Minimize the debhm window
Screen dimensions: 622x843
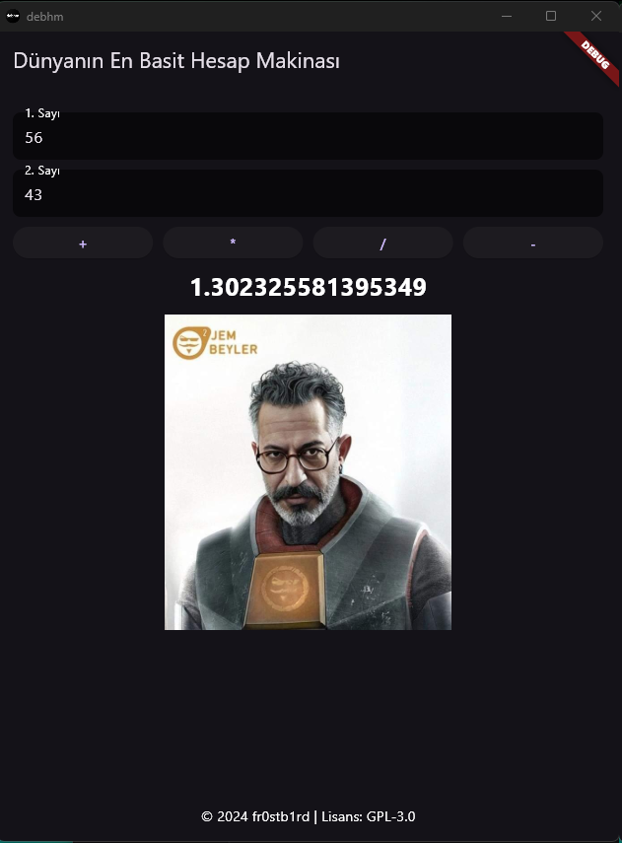click(507, 16)
